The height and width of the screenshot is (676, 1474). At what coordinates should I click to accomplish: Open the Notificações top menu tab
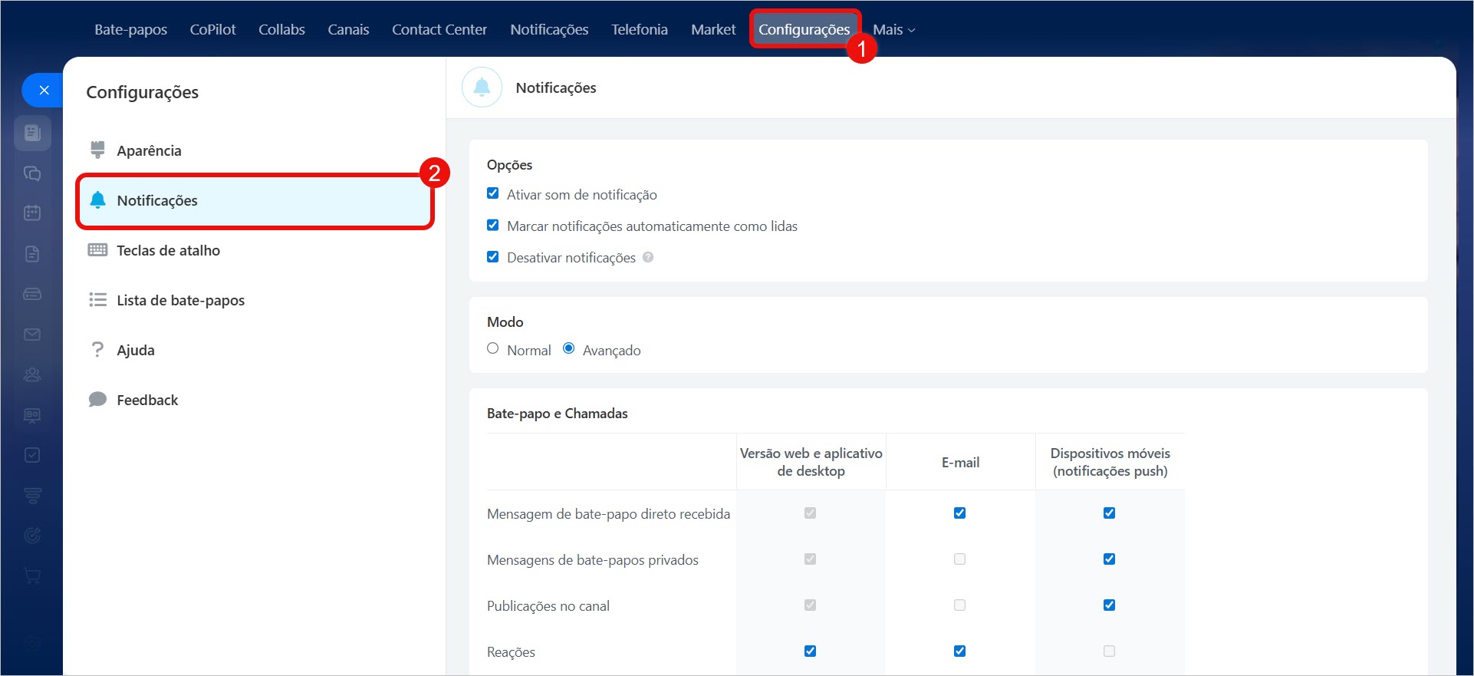click(549, 29)
